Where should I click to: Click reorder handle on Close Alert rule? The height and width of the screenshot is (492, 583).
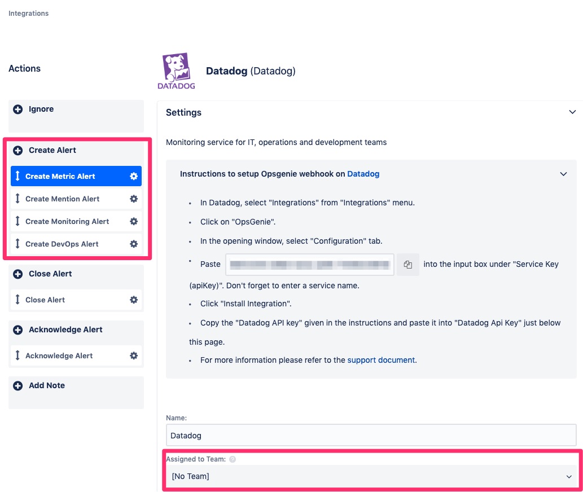click(17, 300)
